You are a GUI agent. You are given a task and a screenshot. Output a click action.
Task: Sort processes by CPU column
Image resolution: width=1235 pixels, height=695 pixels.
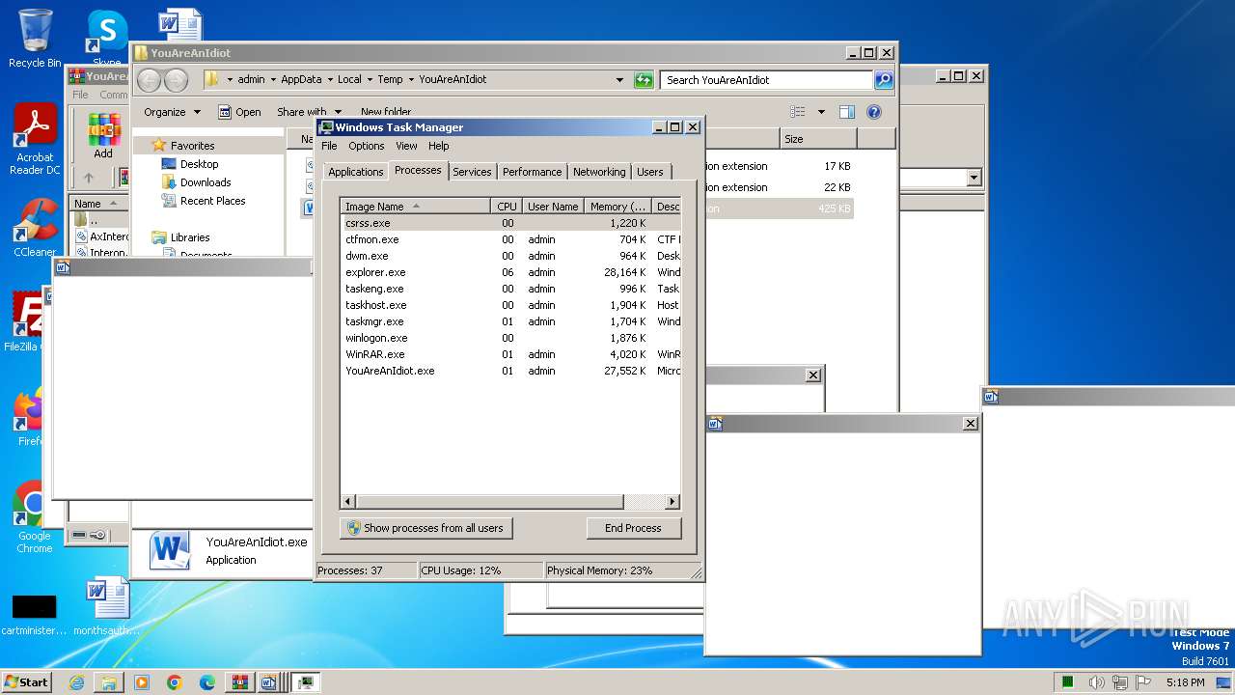508,207
